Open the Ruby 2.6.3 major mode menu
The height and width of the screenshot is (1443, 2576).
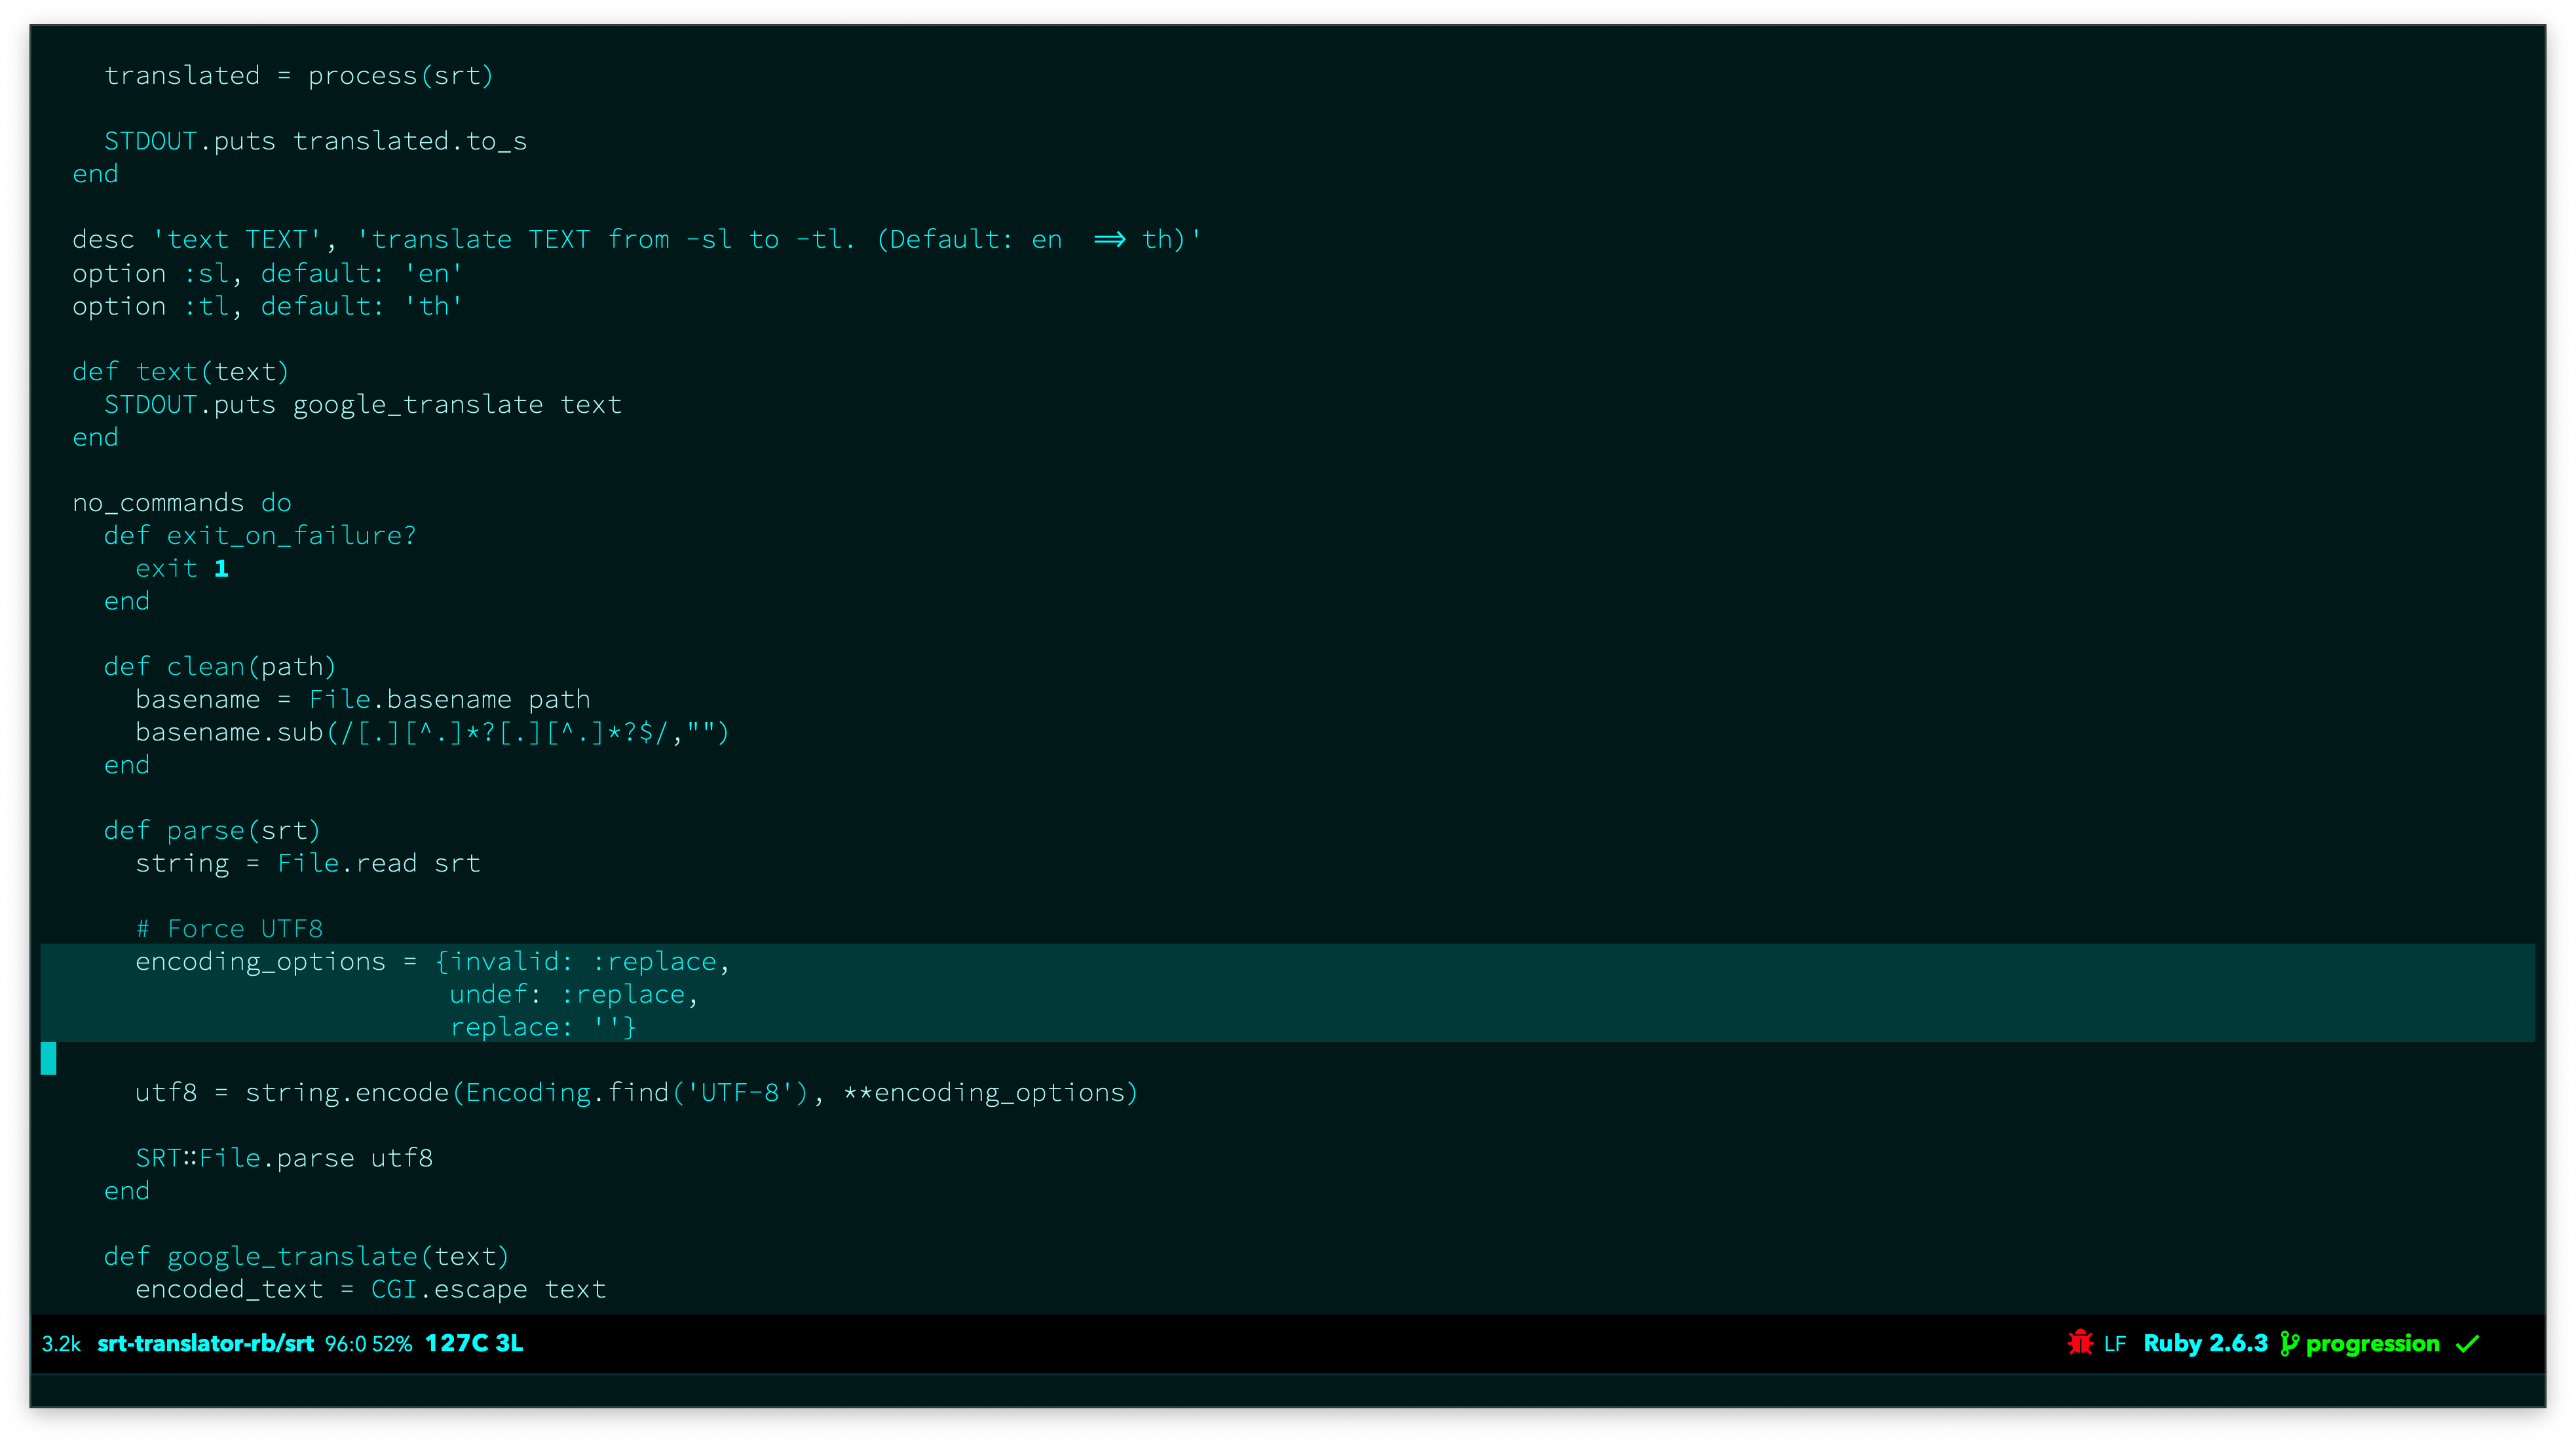[x=2205, y=1343]
